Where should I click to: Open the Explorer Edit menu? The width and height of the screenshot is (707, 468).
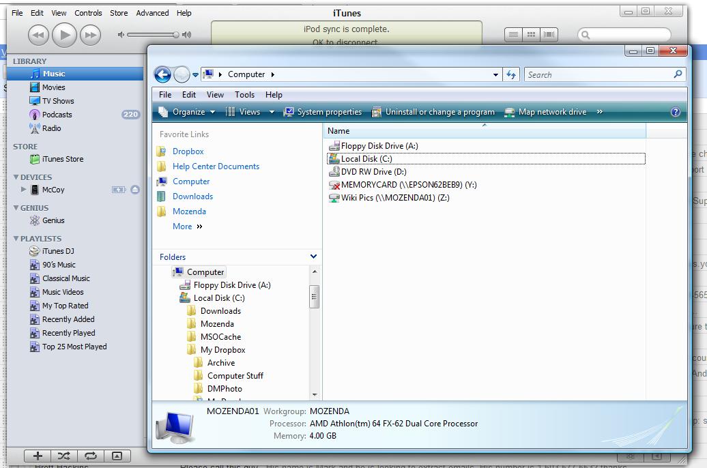tap(189, 95)
